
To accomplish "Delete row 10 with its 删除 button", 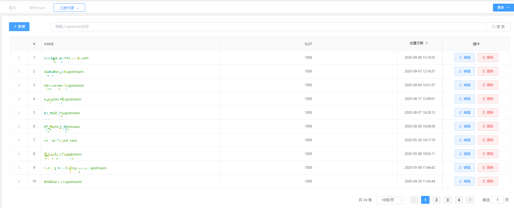I will coord(488,181).
